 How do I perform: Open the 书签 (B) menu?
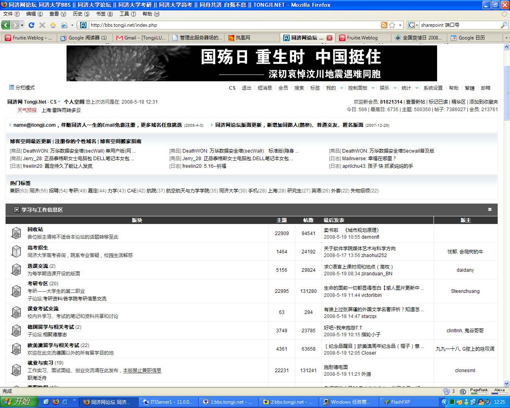coord(104,14)
